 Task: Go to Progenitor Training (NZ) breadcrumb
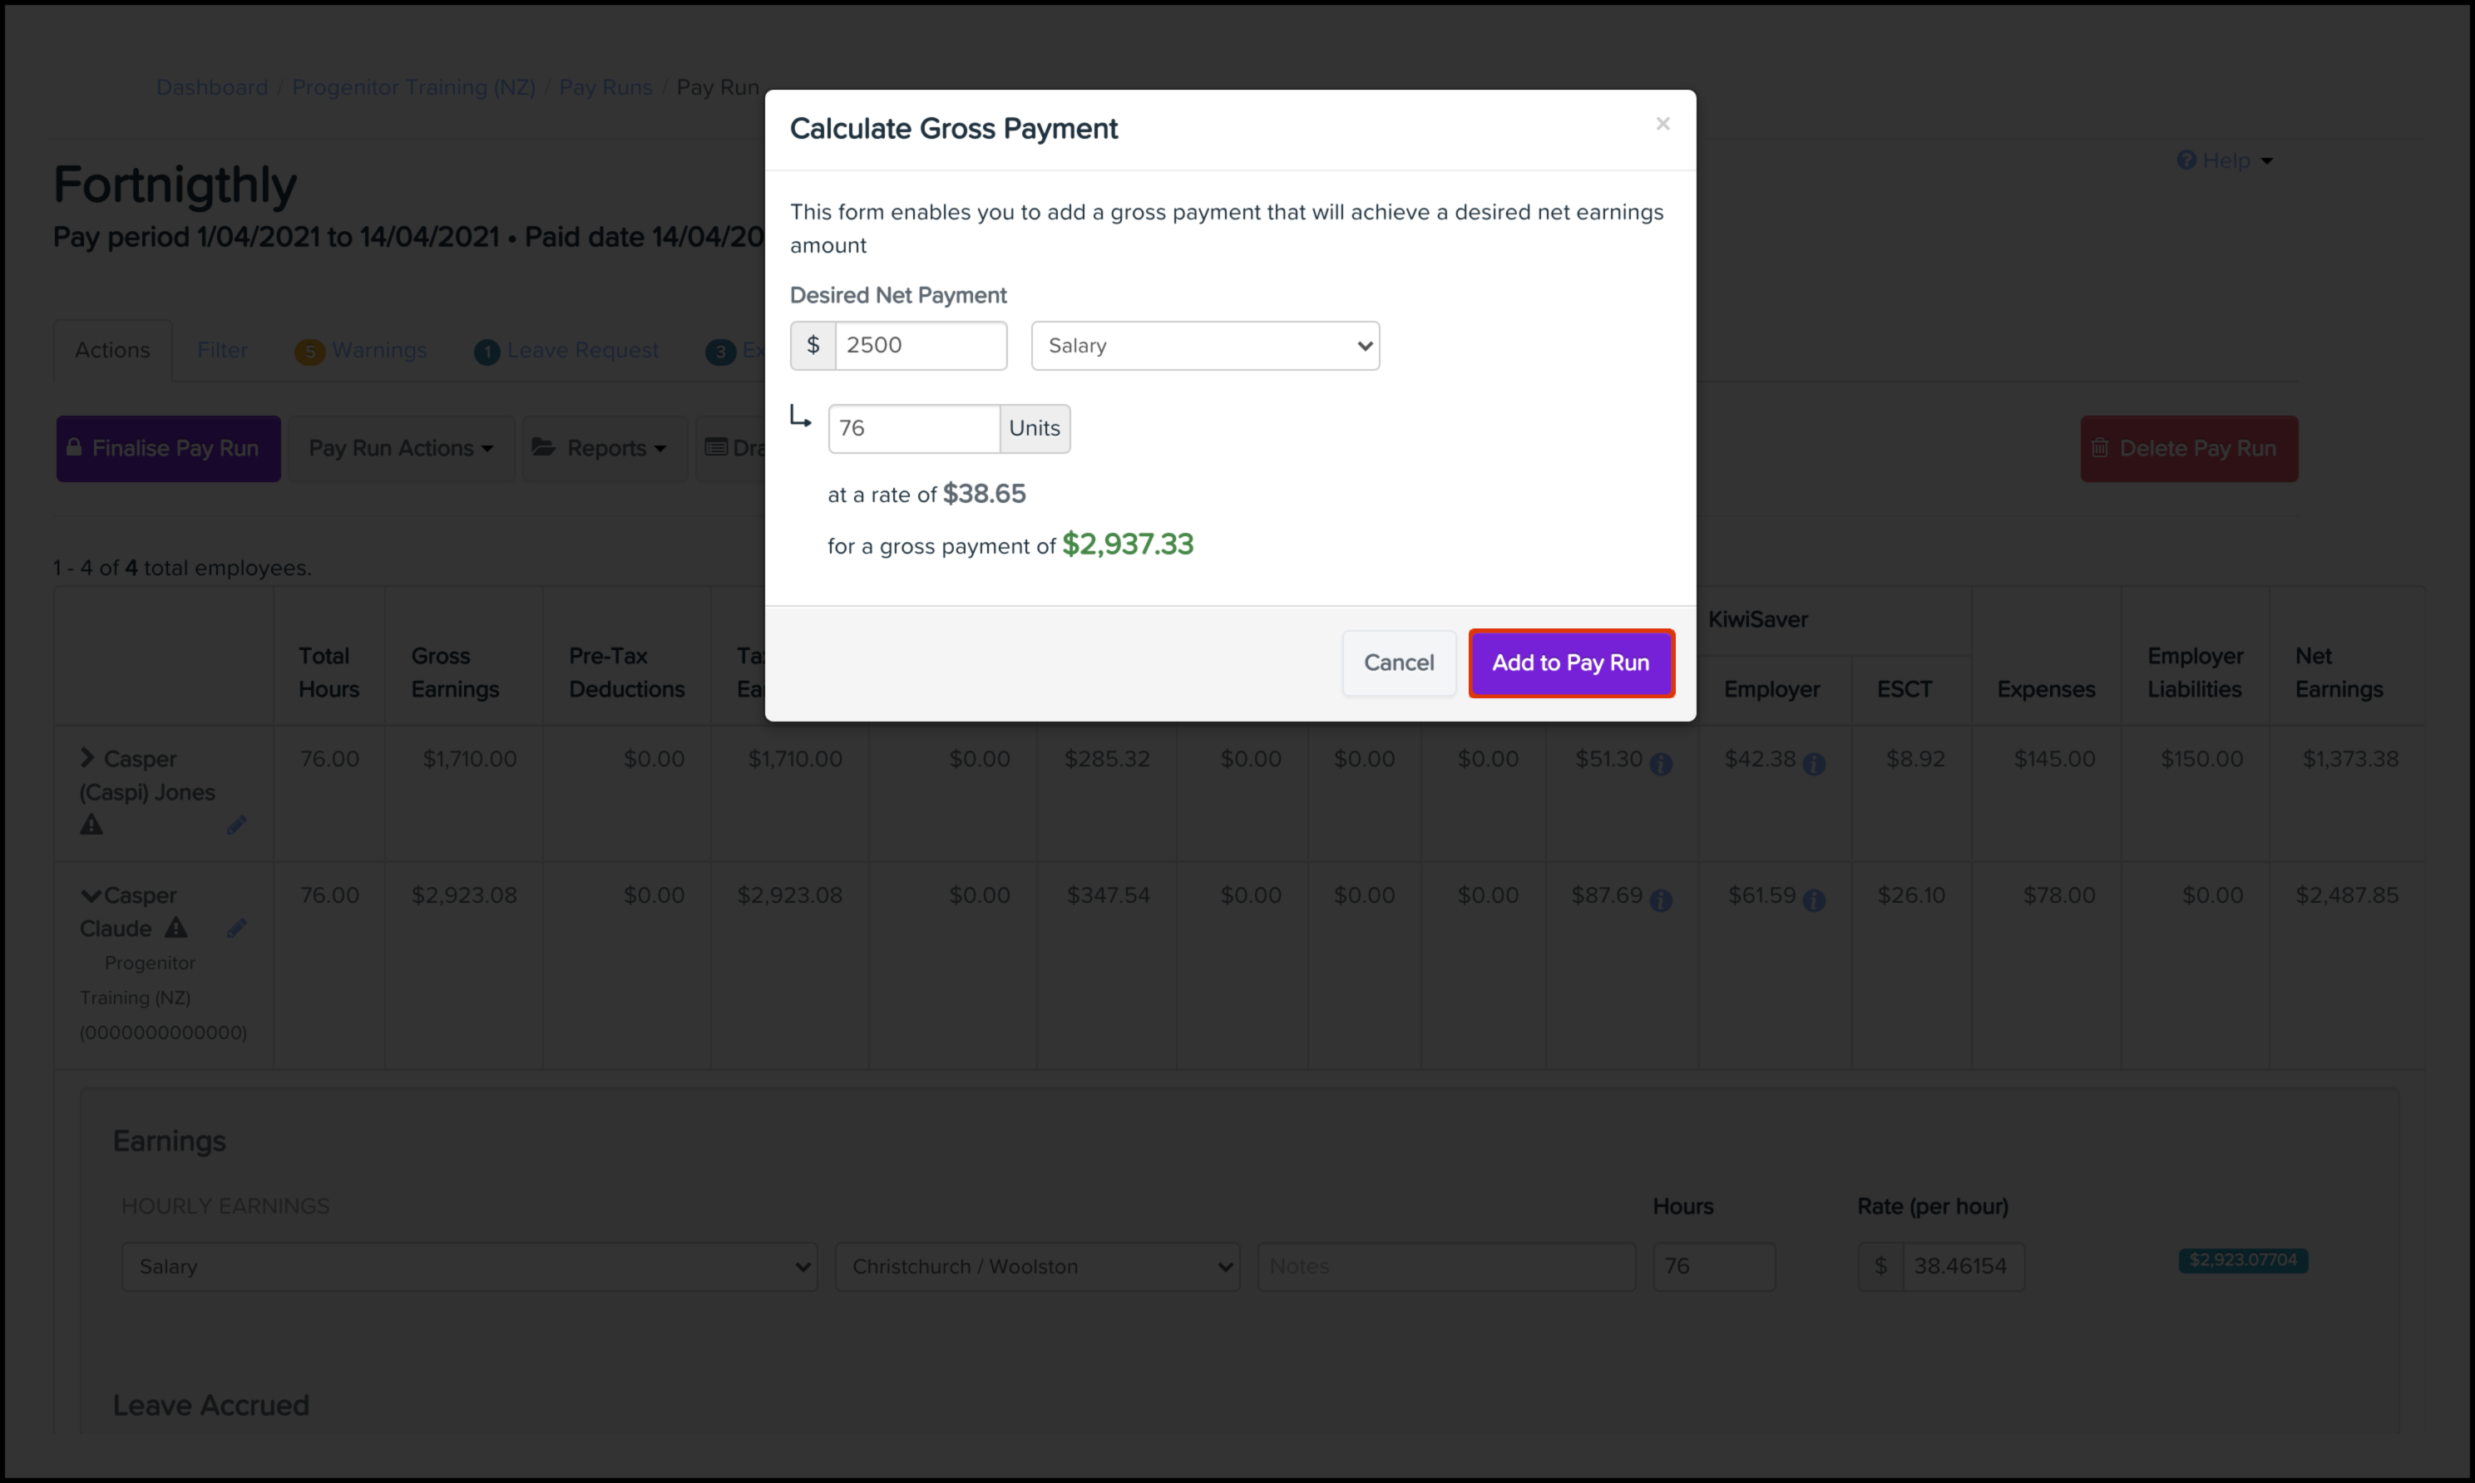click(414, 87)
